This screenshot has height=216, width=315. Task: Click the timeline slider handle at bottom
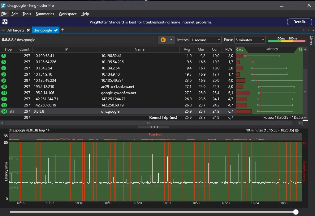(x=296, y=212)
